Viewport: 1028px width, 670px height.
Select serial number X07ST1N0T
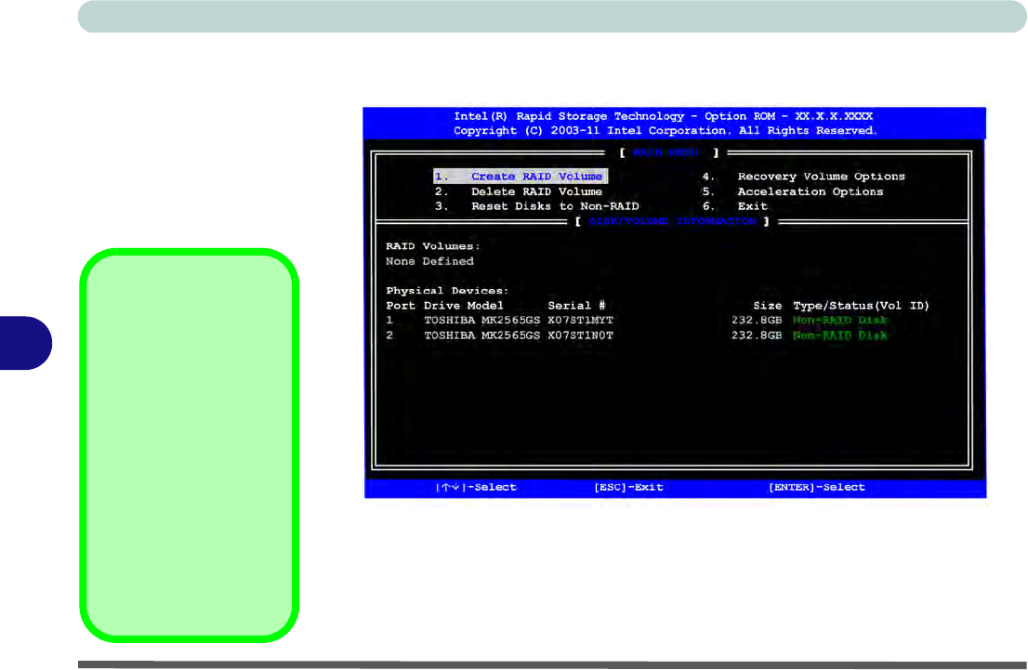[x=581, y=335]
